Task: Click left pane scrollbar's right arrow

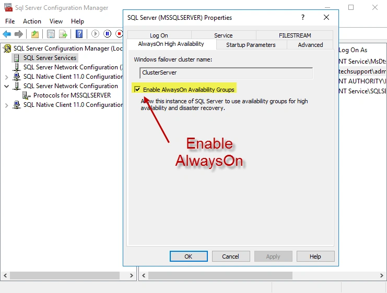Action: point(131,275)
